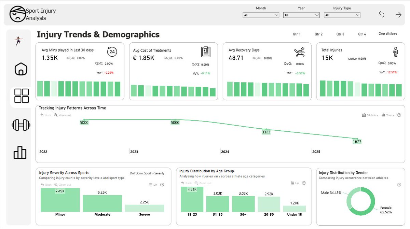Toggle Lin scale in Age Group chart

[x=295, y=183]
